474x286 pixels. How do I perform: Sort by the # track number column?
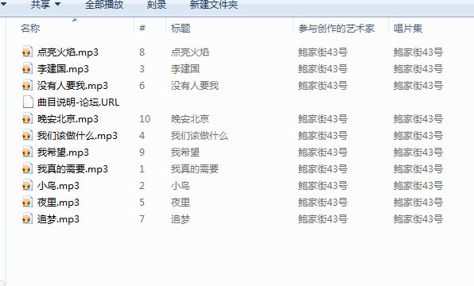pos(142,29)
